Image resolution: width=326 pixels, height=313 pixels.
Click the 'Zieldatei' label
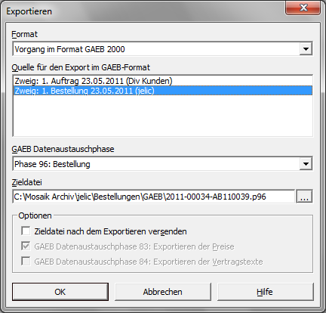(27, 182)
